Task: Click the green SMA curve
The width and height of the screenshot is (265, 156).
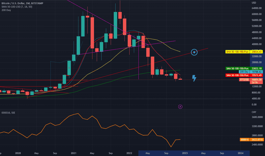Action: 111,81
